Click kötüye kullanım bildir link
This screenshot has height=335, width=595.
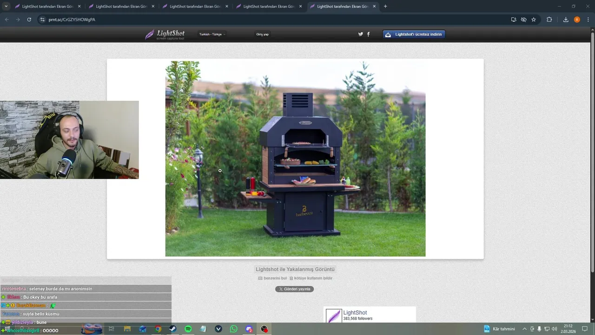click(x=311, y=278)
